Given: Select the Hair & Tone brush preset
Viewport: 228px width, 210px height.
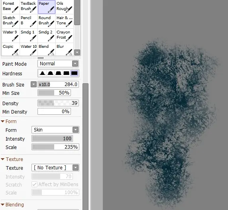Looking at the screenshot, I should click(65, 21).
